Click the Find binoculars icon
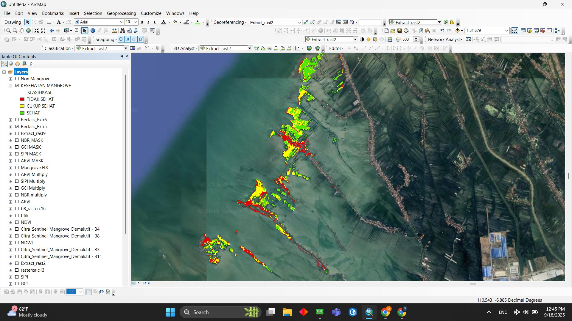 [122, 31]
